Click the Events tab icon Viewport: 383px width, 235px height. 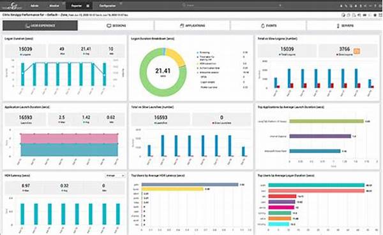263,25
